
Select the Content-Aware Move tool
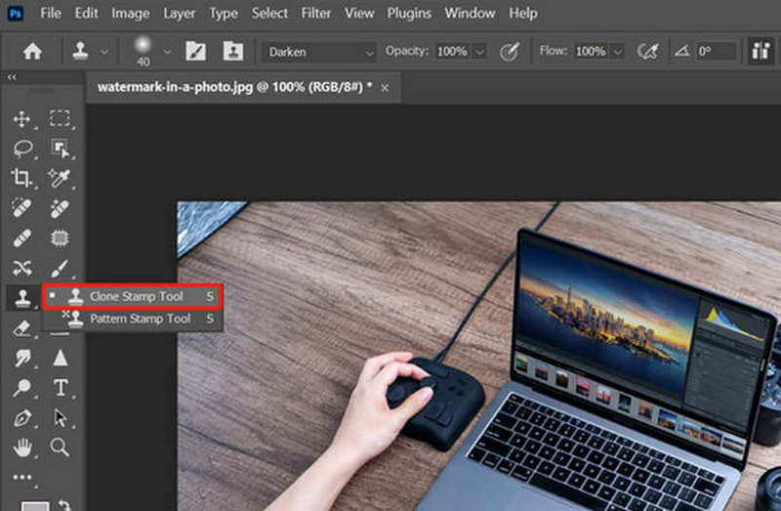tap(22, 269)
